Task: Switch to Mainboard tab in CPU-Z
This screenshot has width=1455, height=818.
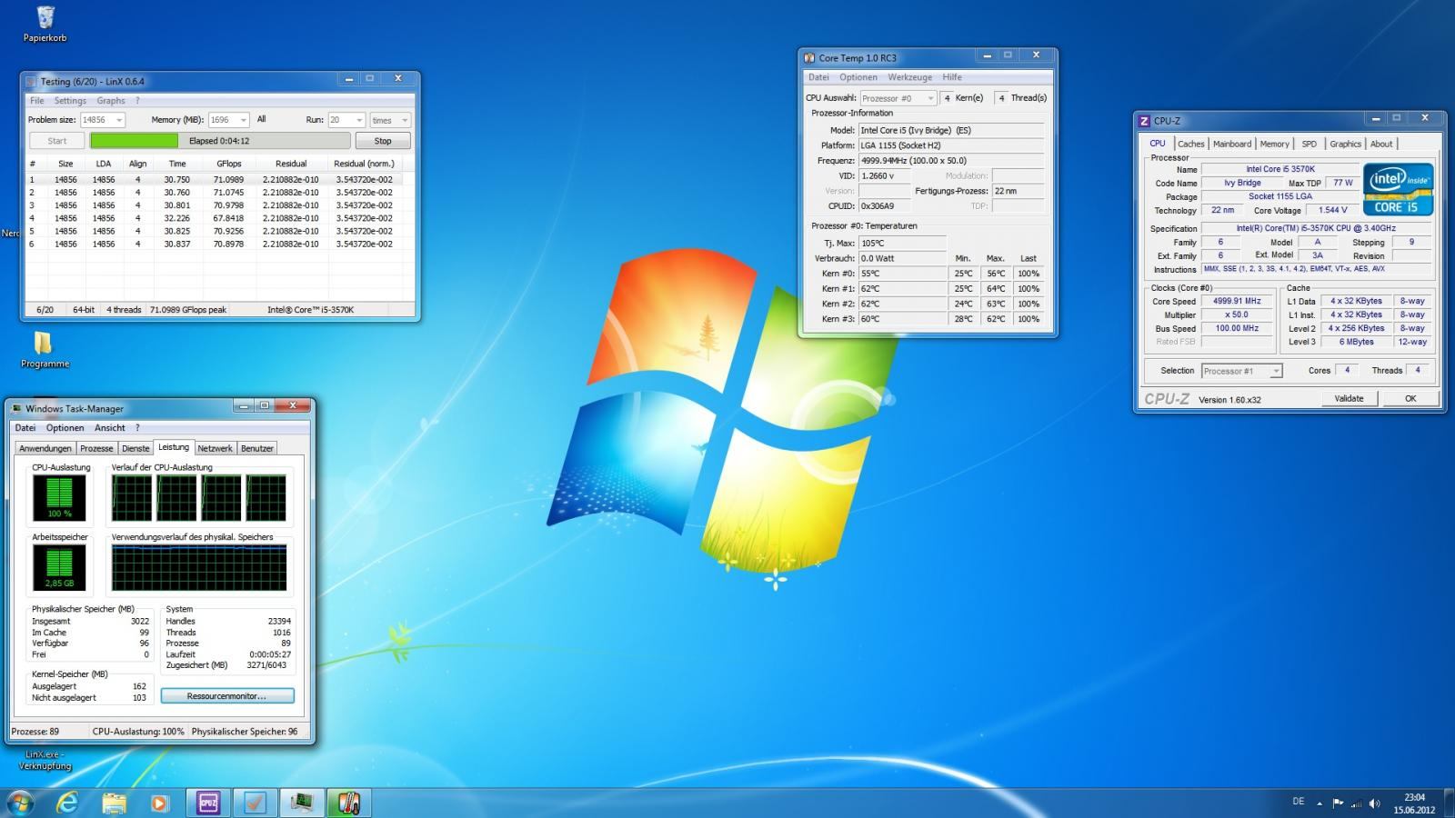Action: coord(1232,144)
